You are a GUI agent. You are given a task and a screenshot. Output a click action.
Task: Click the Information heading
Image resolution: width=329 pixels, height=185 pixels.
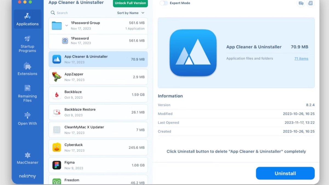tap(170, 96)
